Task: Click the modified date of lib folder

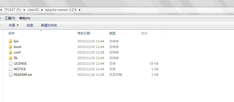Action: coord(91,58)
